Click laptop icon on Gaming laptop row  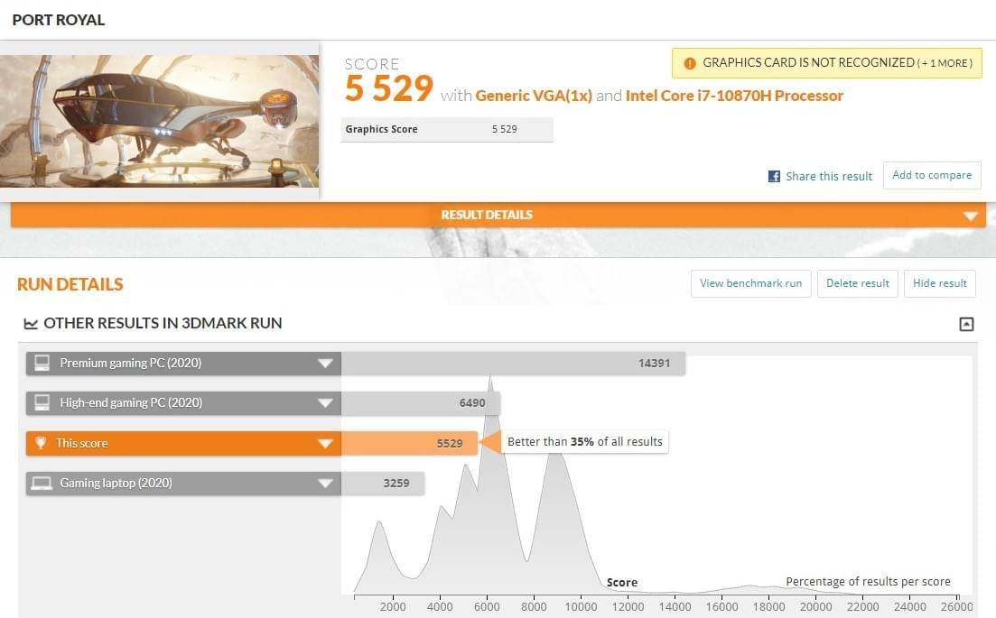pos(42,484)
